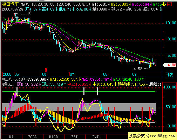Click the 高4.89 high price value
Viewport: 177px width, 140px height.
point(48,9)
